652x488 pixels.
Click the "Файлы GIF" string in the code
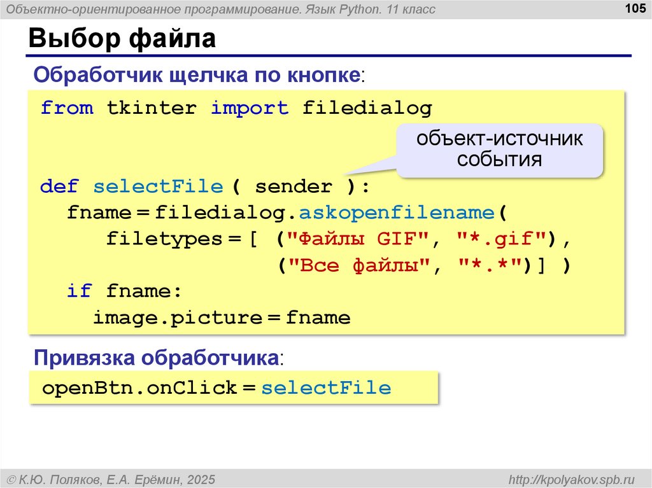click(355, 239)
